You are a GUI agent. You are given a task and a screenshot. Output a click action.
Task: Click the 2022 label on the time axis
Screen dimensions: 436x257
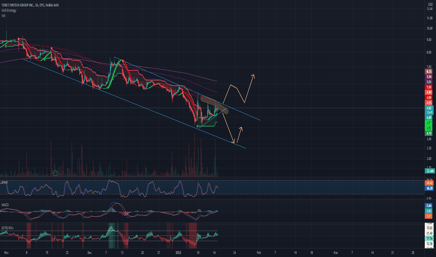coord(178,253)
